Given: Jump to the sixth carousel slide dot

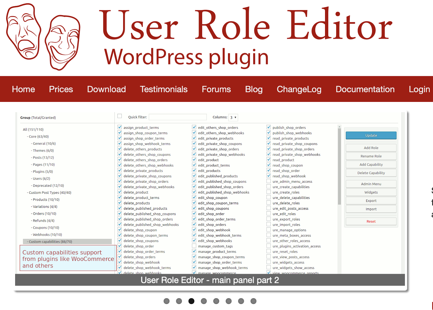Looking at the screenshot, I should [x=229, y=301].
